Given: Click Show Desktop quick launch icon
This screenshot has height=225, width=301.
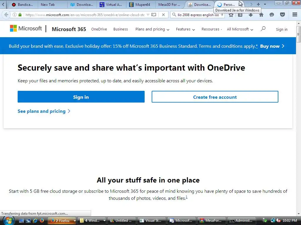Looking at the screenshot, I should [21, 221].
